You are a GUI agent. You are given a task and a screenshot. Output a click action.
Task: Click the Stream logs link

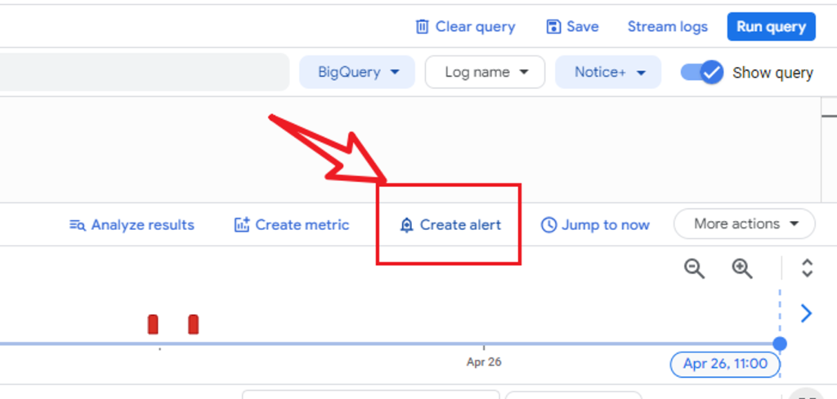(x=667, y=27)
